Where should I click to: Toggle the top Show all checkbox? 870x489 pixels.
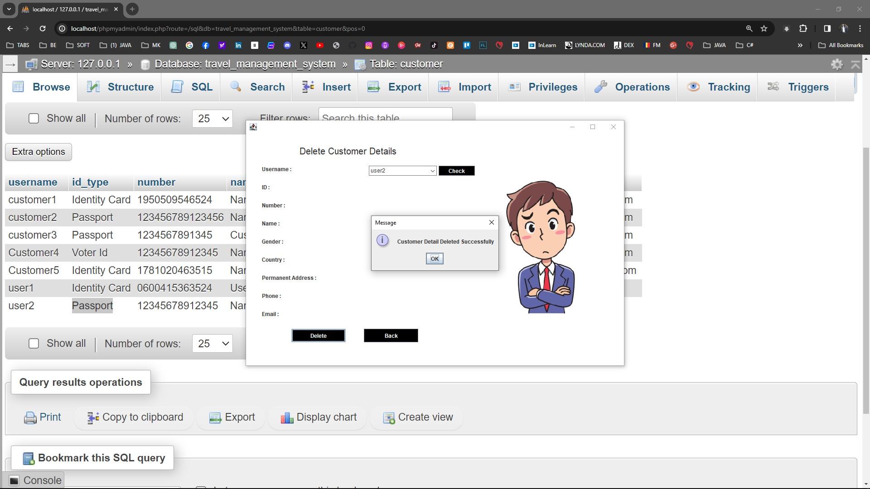point(34,119)
